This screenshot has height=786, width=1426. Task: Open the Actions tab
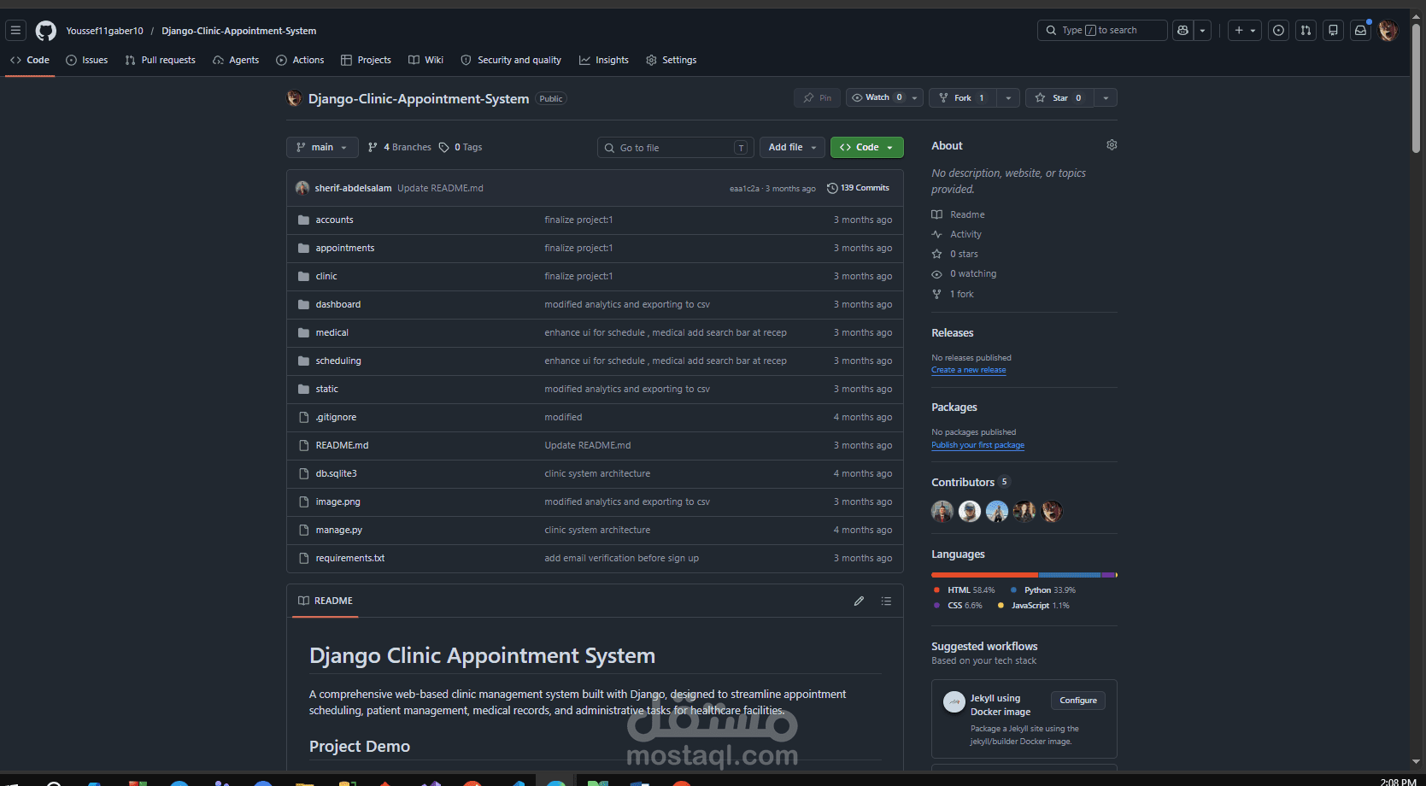coord(300,60)
